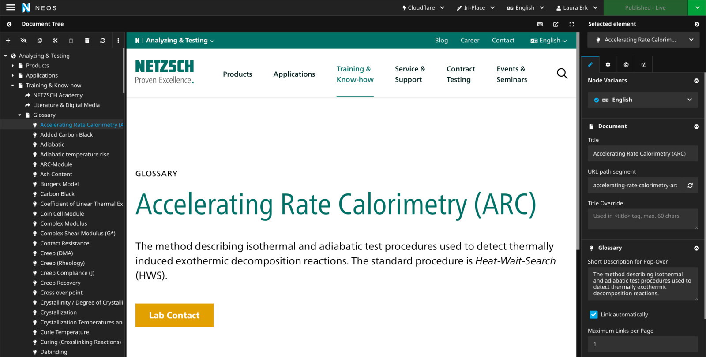
Task: Toggle fullscreen editing mode
Action: [x=572, y=24]
